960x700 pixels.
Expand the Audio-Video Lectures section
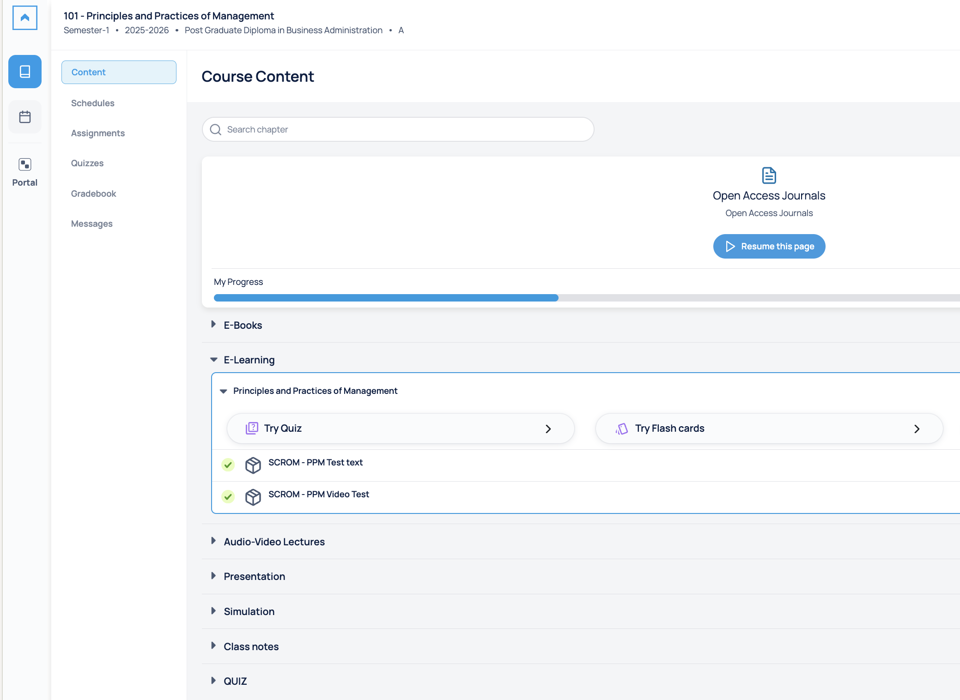213,541
